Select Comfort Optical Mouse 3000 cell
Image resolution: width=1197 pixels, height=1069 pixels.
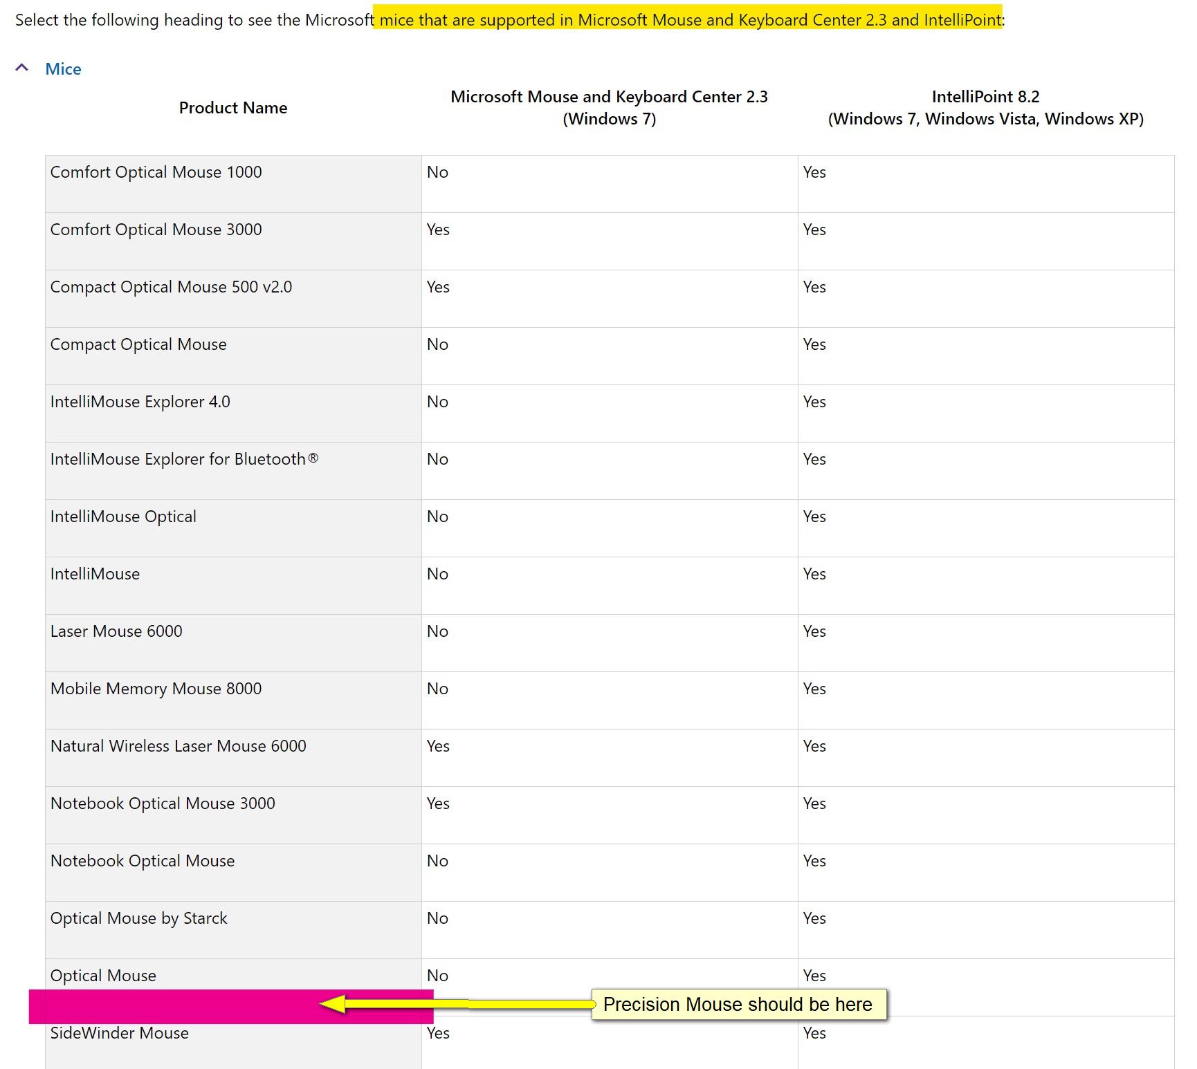(x=233, y=241)
